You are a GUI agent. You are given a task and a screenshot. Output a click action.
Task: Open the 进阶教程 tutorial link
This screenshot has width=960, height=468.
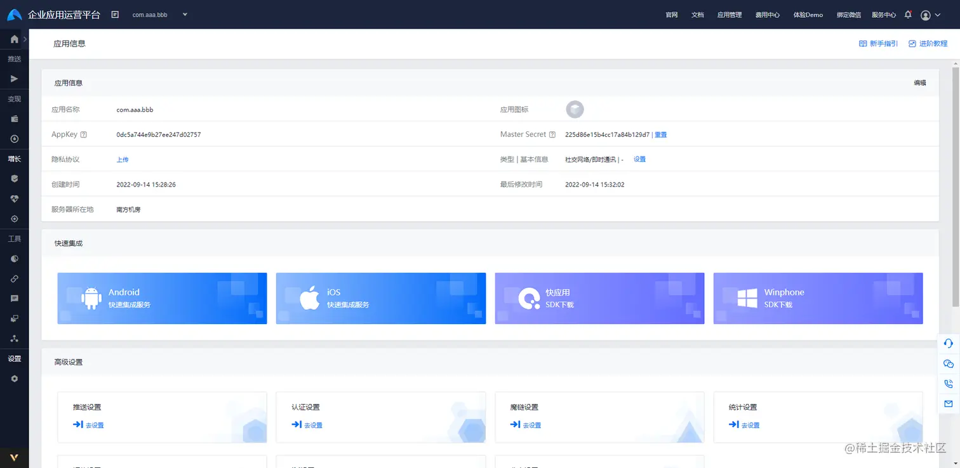[x=928, y=44]
